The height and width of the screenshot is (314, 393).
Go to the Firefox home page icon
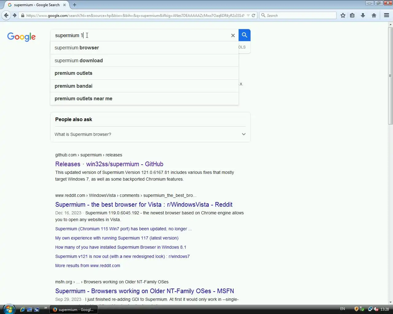point(374,15)
